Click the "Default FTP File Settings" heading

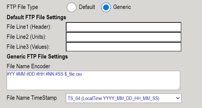tap(36, 17)
